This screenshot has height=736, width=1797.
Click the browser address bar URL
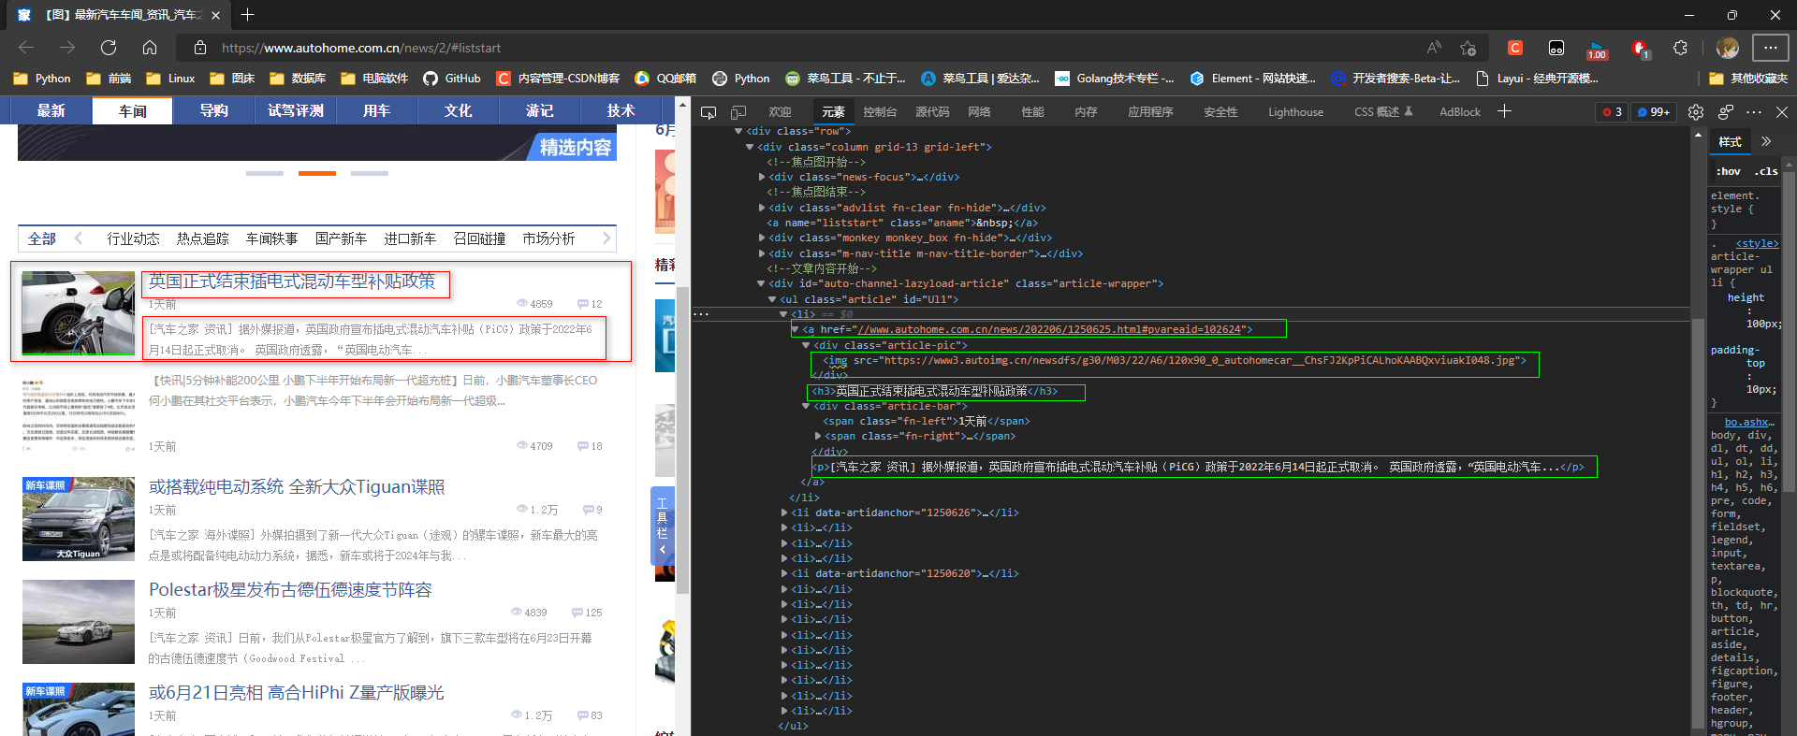tap(360, 48)
